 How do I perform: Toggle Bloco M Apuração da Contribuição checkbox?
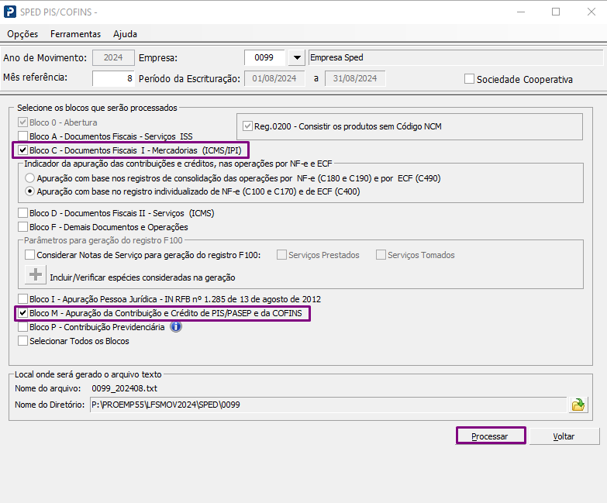coord(22,313)
